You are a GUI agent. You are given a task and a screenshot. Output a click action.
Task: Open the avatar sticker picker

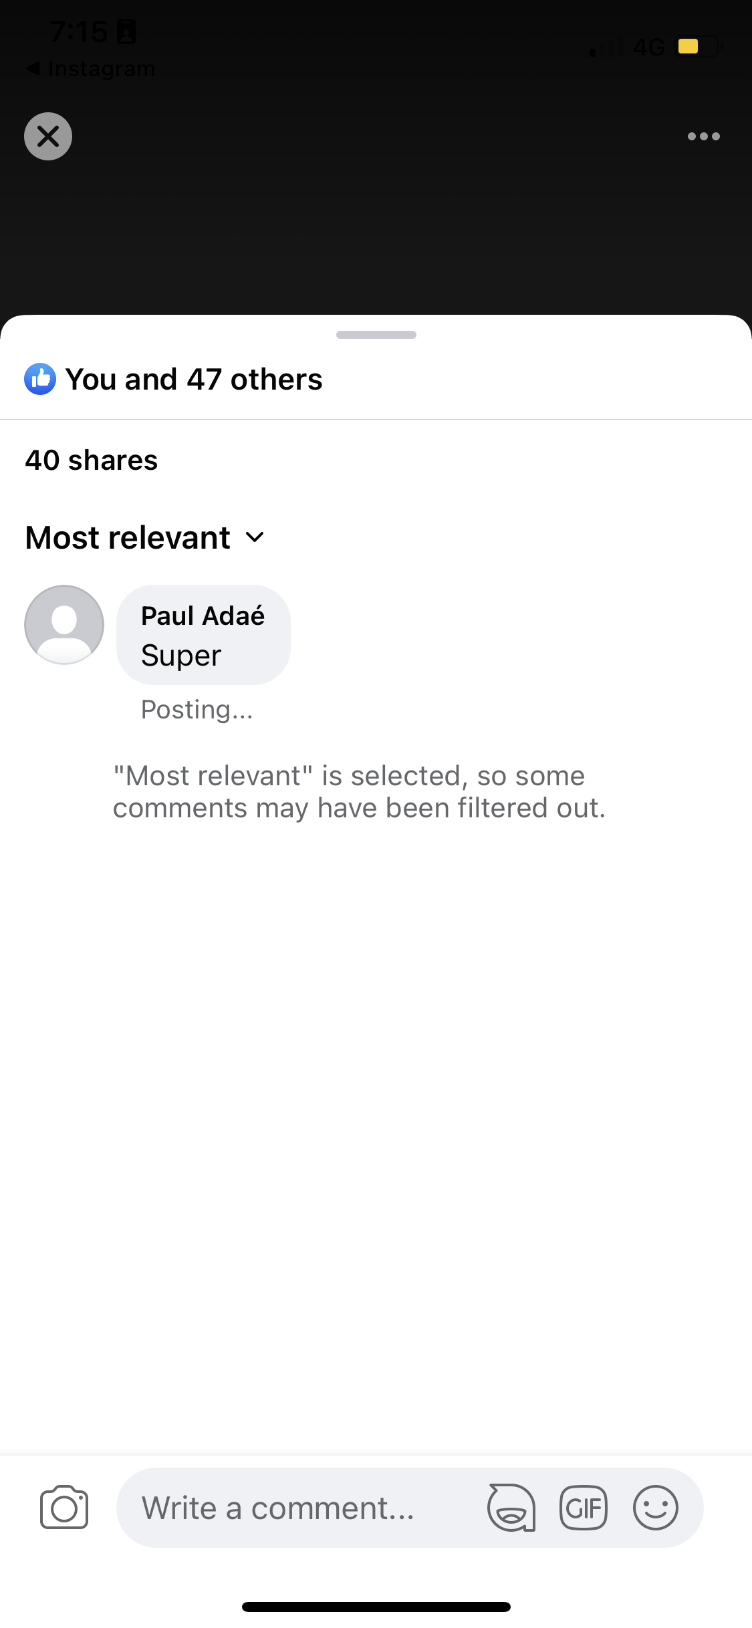[511, 1508]
